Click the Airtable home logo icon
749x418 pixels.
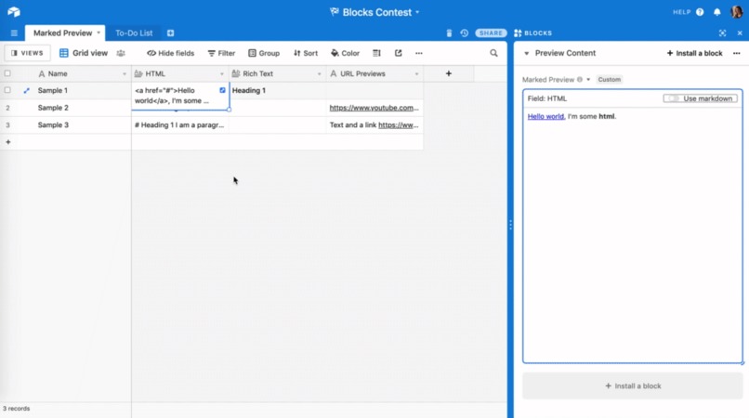click(x=13, y=12)
